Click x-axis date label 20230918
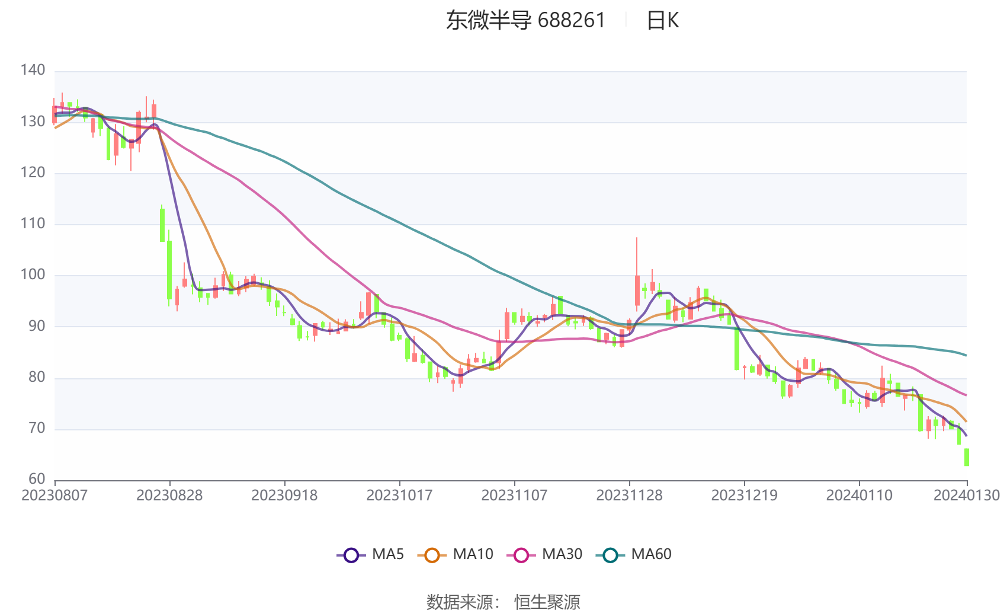 (x=284, y=496)
